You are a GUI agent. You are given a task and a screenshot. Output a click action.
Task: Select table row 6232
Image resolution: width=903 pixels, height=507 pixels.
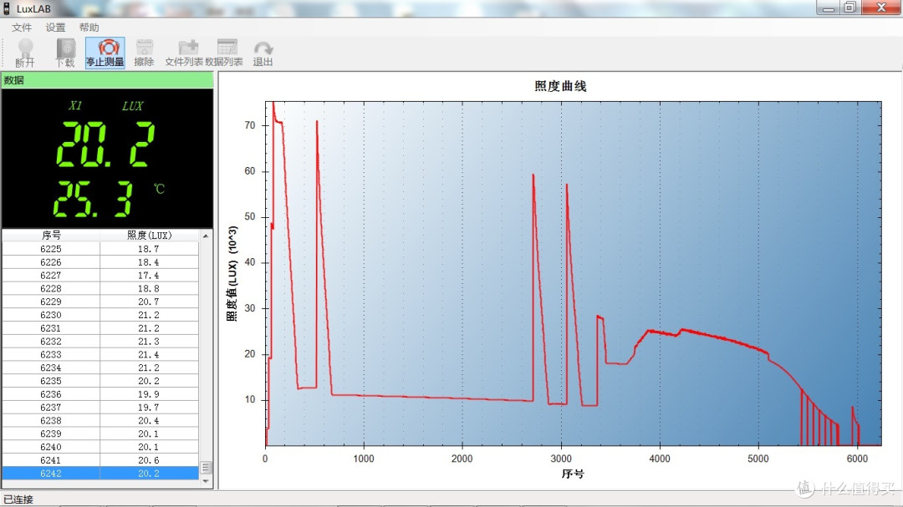pyautogui.click(x=100, y=342)
